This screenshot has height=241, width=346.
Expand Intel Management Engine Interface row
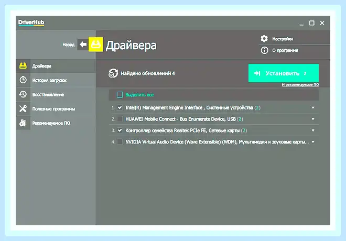[x=313, y=107]
